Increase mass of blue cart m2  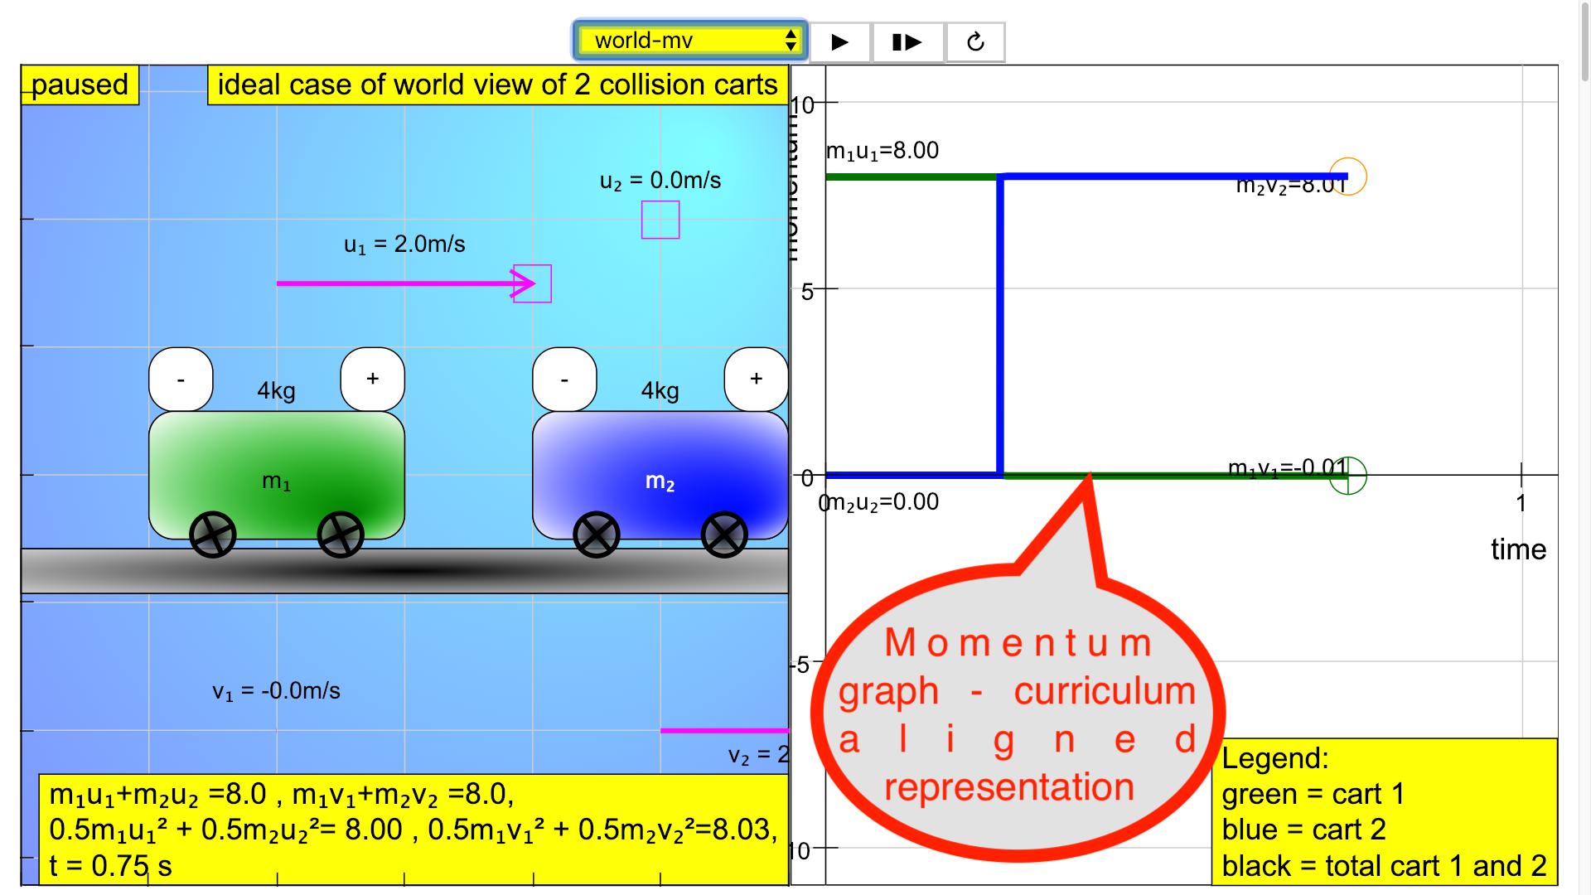click(x=757, y=380)
